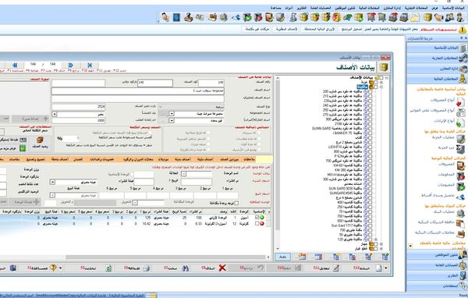
Task: Open تحصيل وسداد أقساط from the sidebar
Action: (x=438, y=195)
